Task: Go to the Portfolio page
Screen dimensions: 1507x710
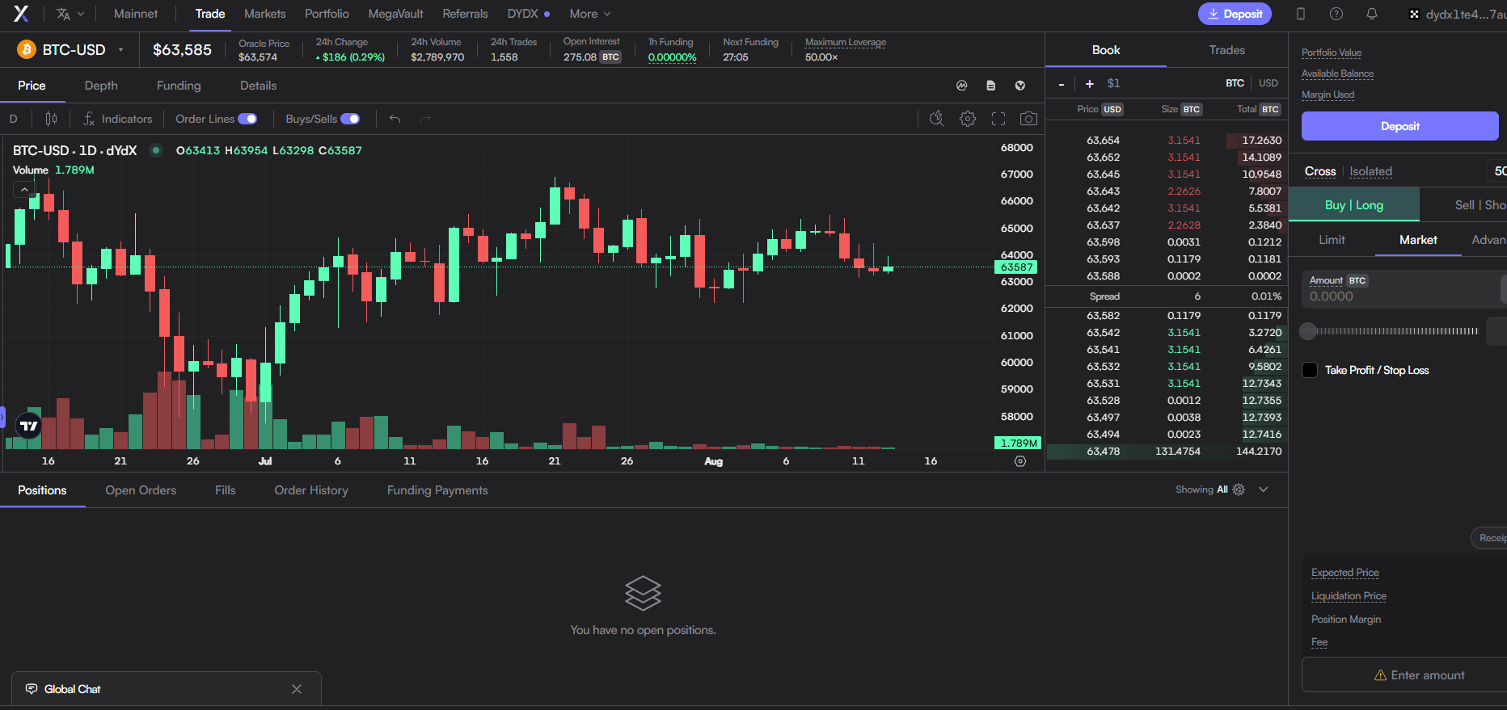Action: [x=327, y=14]
